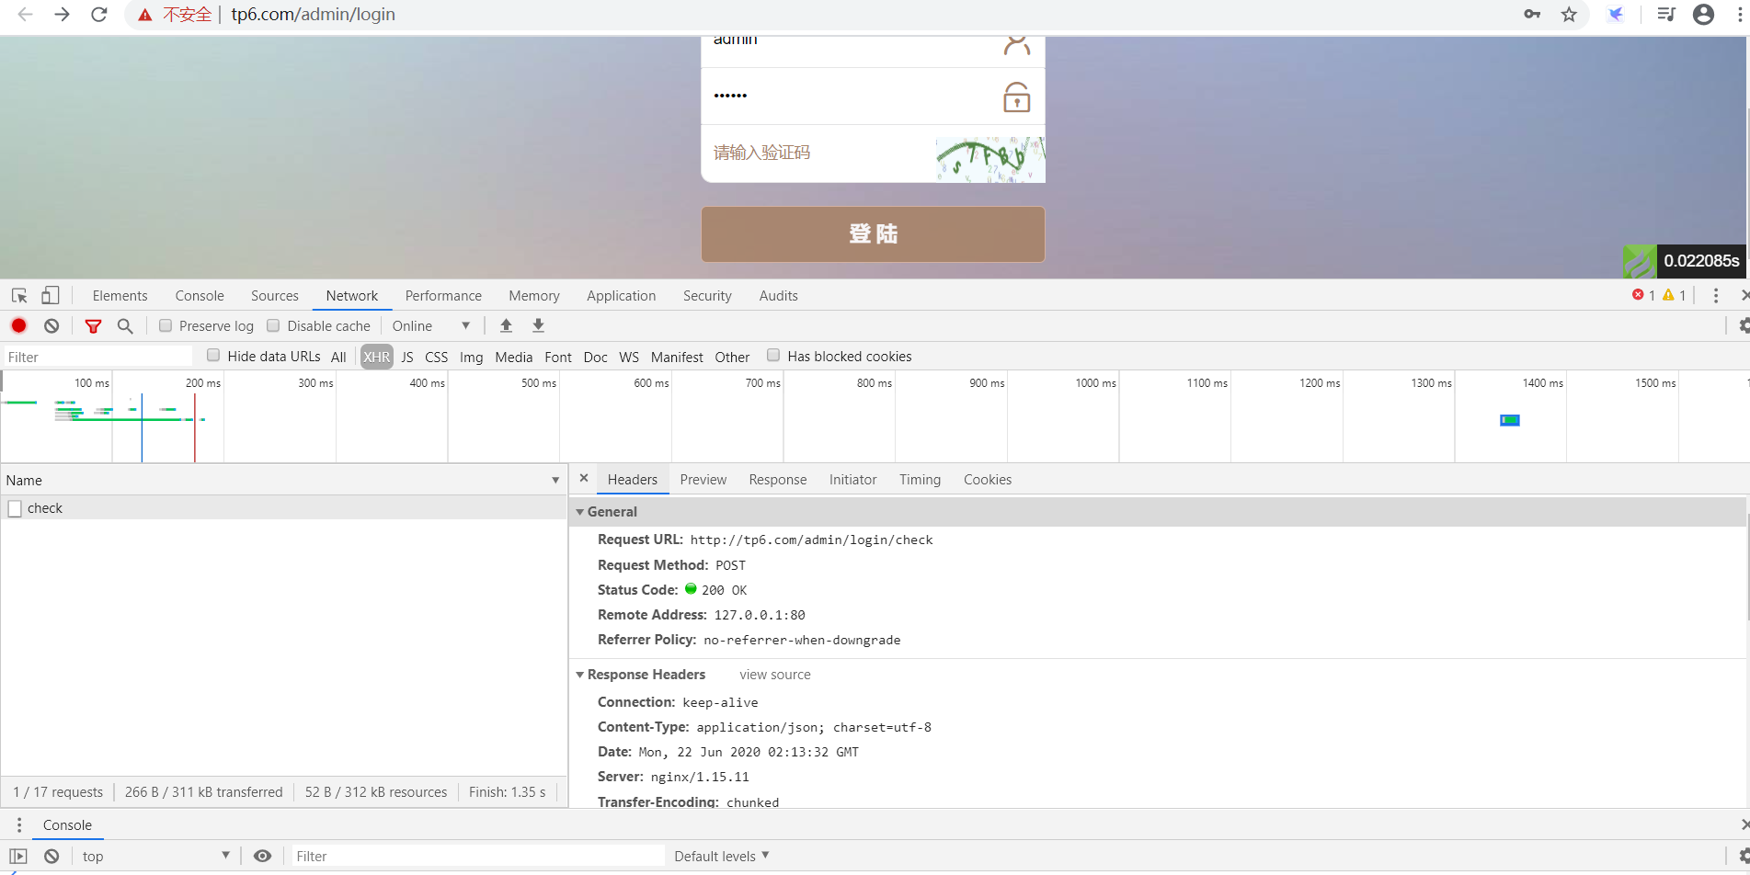Image resolution: width=1750 pixels, height=875 pixels.
Task: Click the address bar URL
Action: click(x=313, y=15)
